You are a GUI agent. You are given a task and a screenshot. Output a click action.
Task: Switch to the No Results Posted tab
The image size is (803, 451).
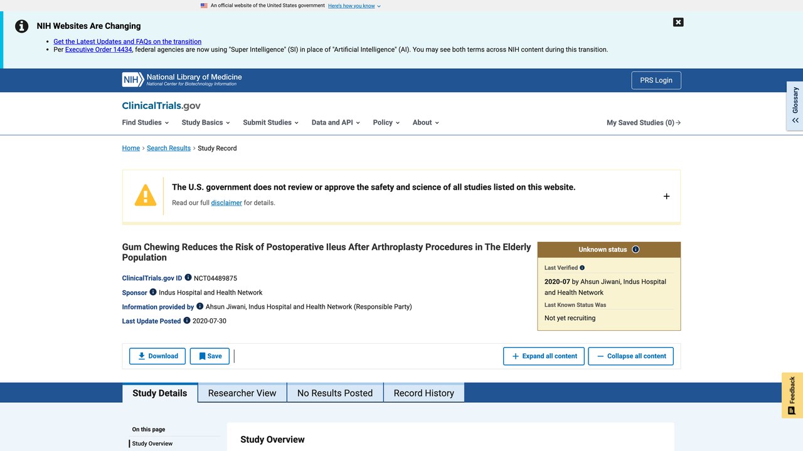pos(335,393)
